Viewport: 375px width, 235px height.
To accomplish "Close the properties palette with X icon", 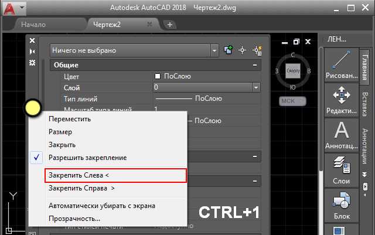I will click(32, 40).
